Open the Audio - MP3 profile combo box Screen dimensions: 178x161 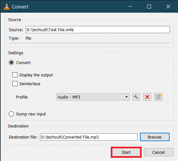click(x=93, y=97)
